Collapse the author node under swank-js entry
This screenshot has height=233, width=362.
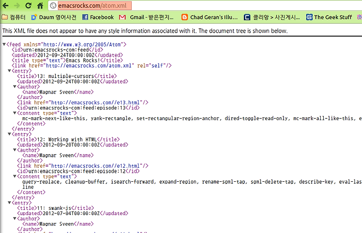coord(15,218)
